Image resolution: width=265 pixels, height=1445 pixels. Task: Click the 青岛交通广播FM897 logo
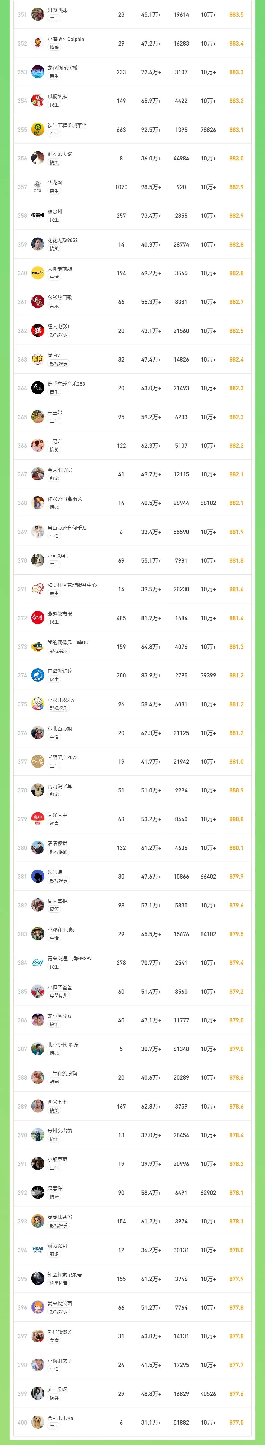(x=38, y=963)
